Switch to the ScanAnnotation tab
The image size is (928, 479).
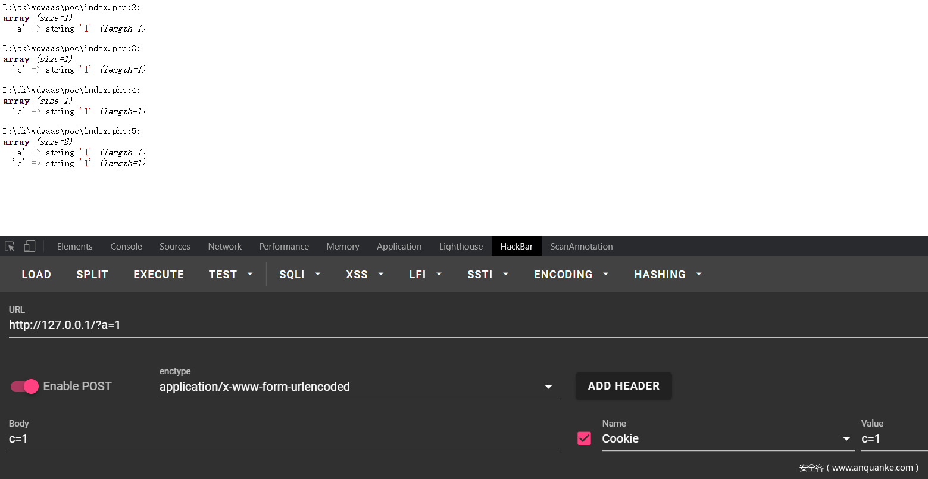tap(581, 247)
